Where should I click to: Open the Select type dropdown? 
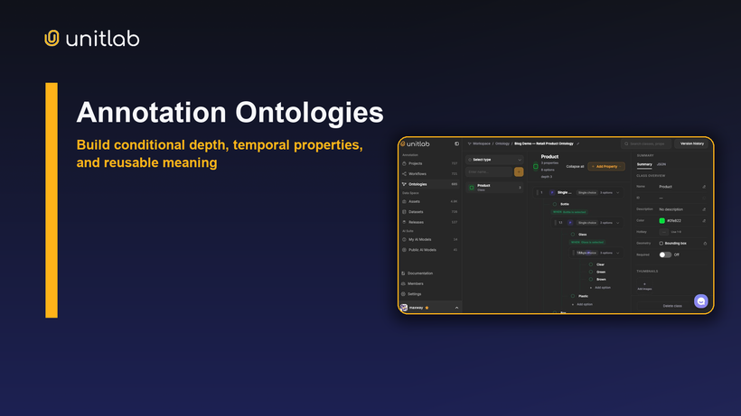pyautogui.click(x=494, y=160)
